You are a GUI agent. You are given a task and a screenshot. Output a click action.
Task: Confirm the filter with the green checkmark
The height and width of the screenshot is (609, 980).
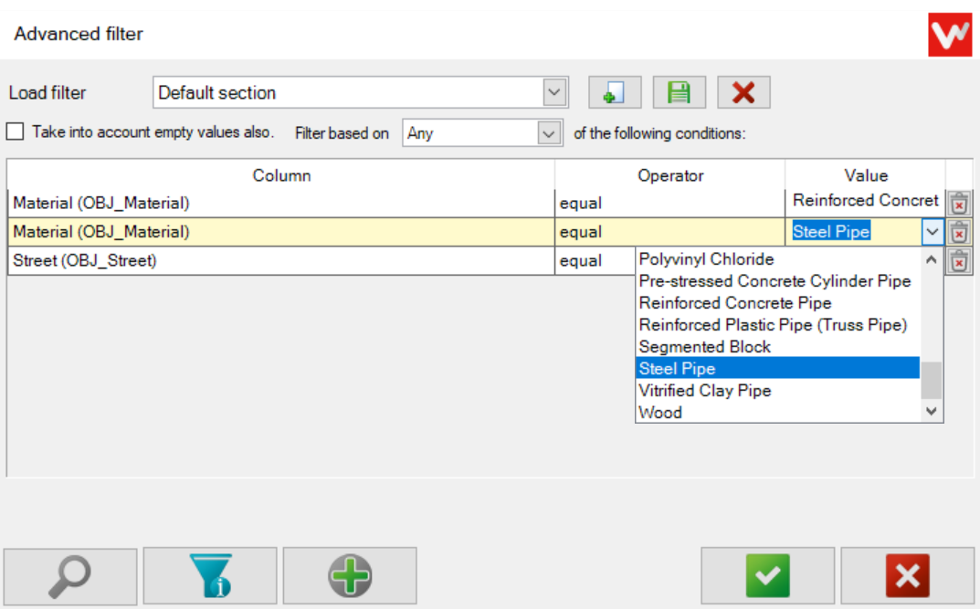click(768, 575)
